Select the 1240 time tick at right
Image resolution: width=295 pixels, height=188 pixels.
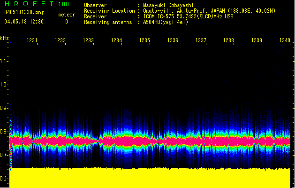pyautogui.click(x=285, y=41)
